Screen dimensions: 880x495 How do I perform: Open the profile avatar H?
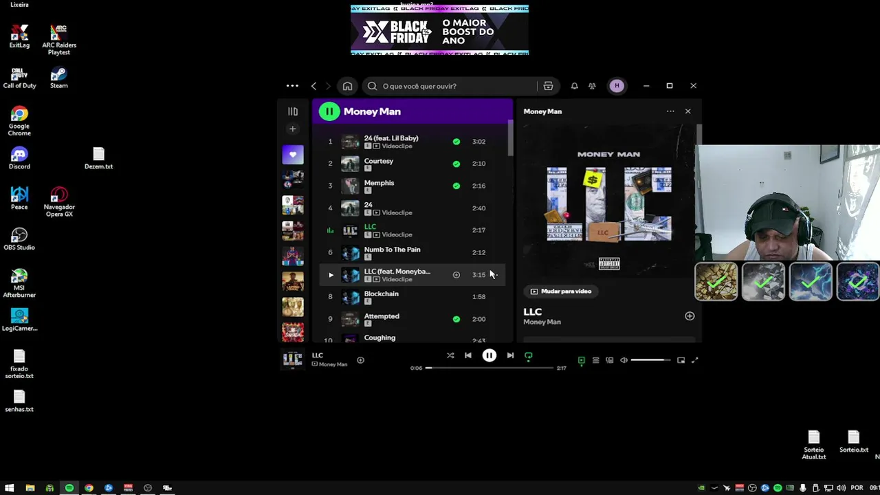pyautogui.click(x=617, y=86)
